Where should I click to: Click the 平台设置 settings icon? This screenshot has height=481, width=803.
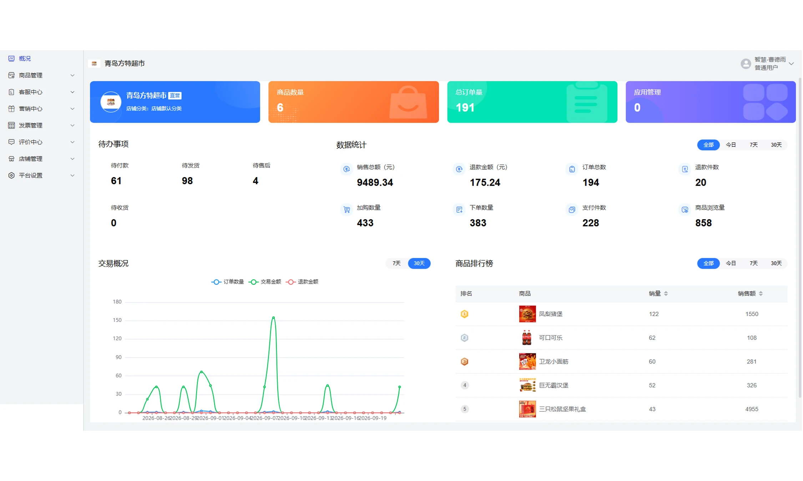click(x=11, y=175)
